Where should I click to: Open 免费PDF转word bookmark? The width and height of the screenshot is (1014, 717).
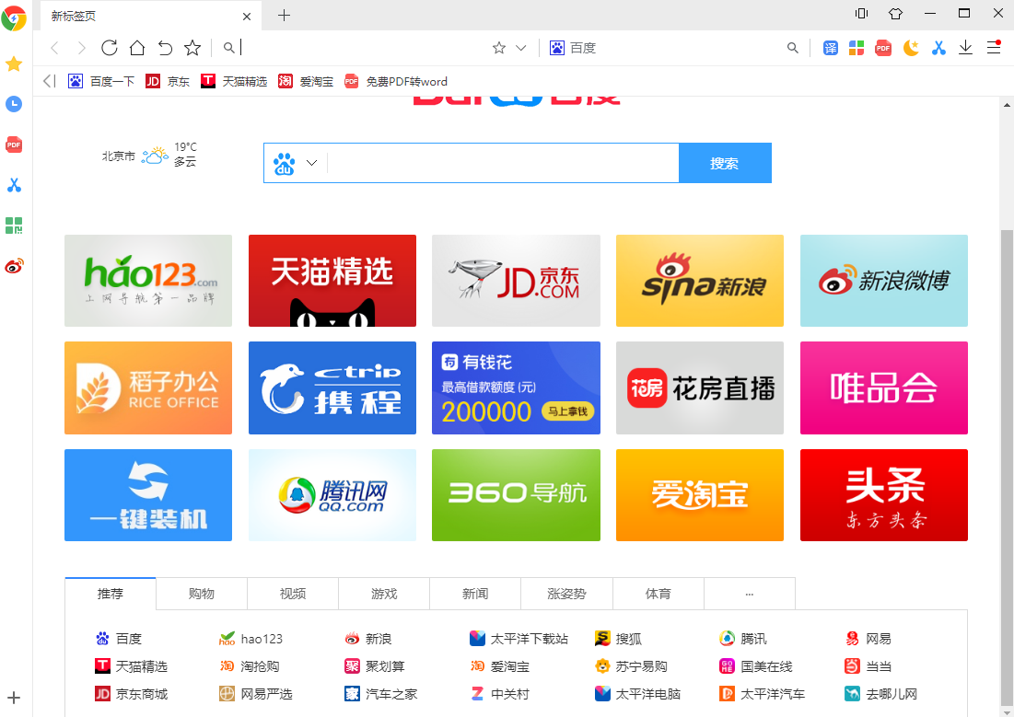396,82
